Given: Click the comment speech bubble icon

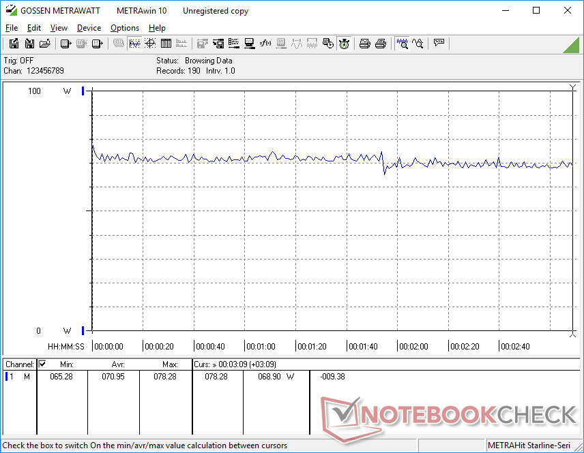Looking at the screenshot, I should click(x=439, y=44).
